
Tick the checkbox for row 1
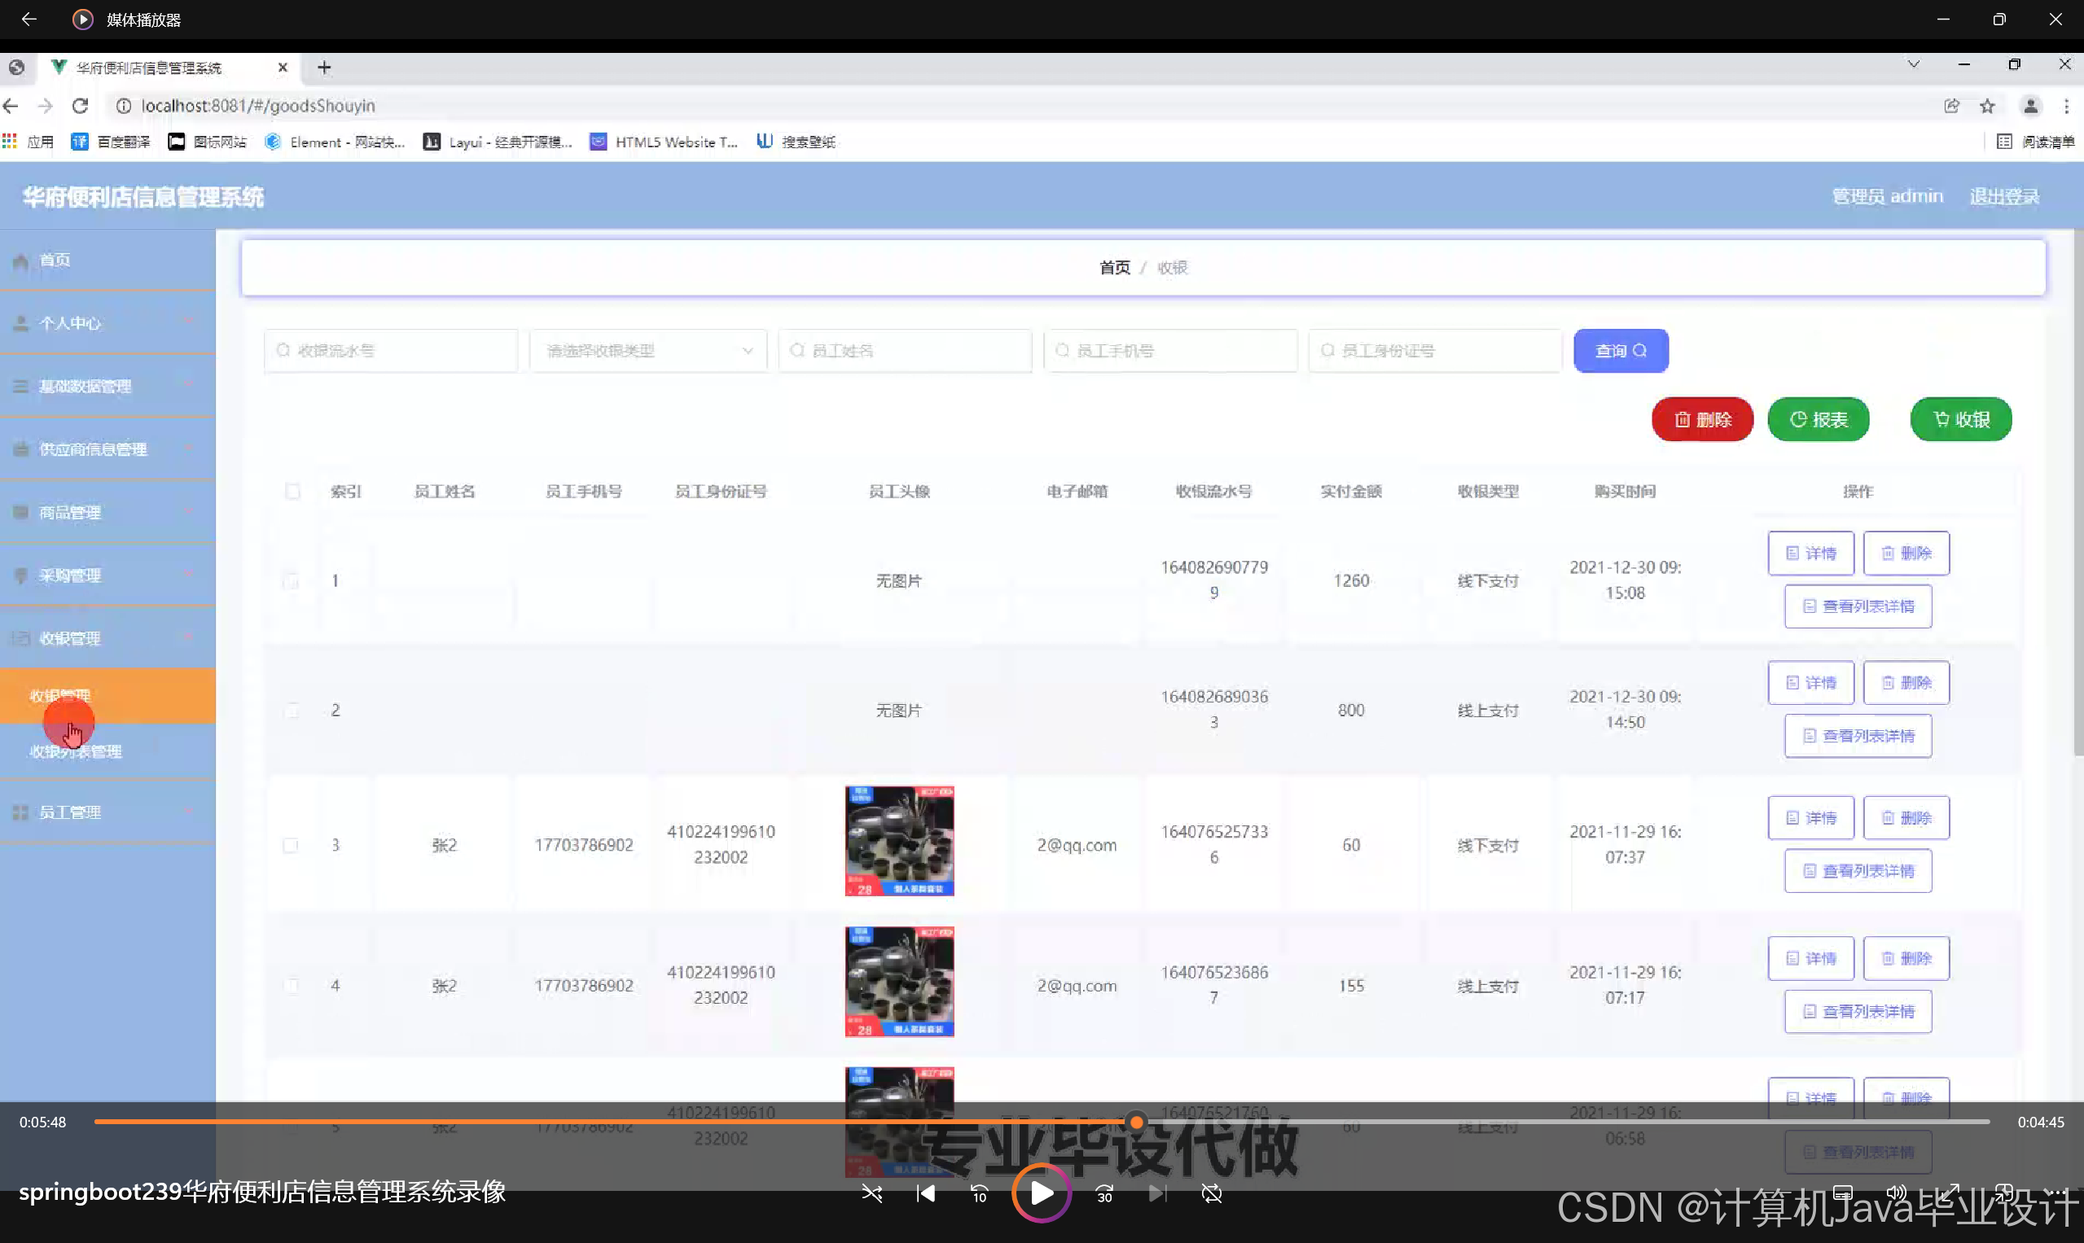(x=291, y=580)
